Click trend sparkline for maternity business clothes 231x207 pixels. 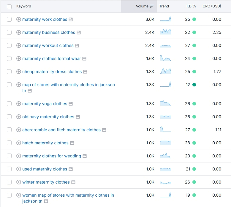click(x=166, y=32)
